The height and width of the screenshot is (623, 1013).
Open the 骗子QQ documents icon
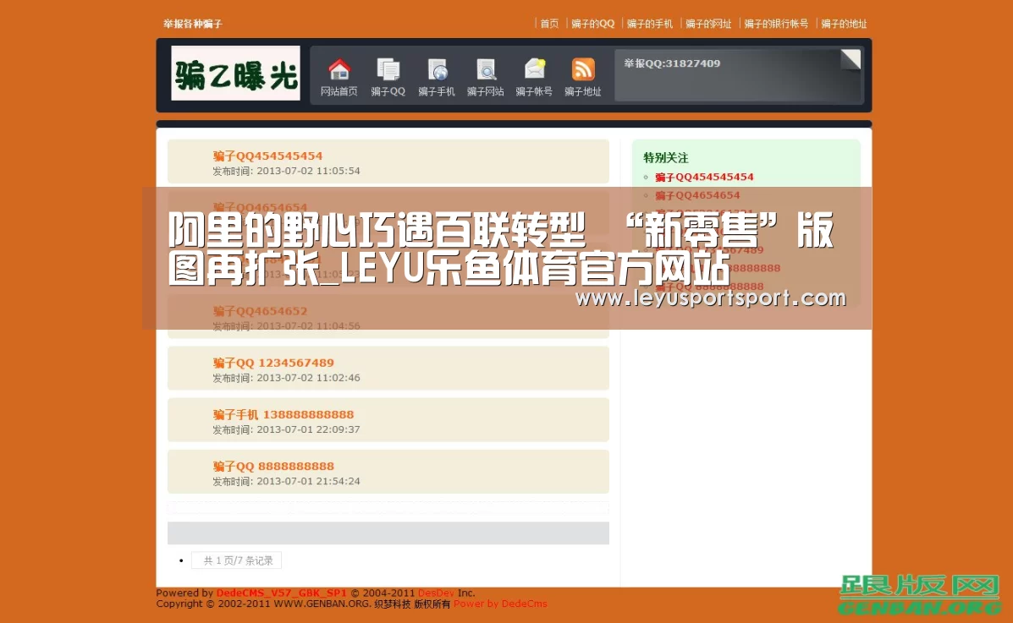[388, 69]
